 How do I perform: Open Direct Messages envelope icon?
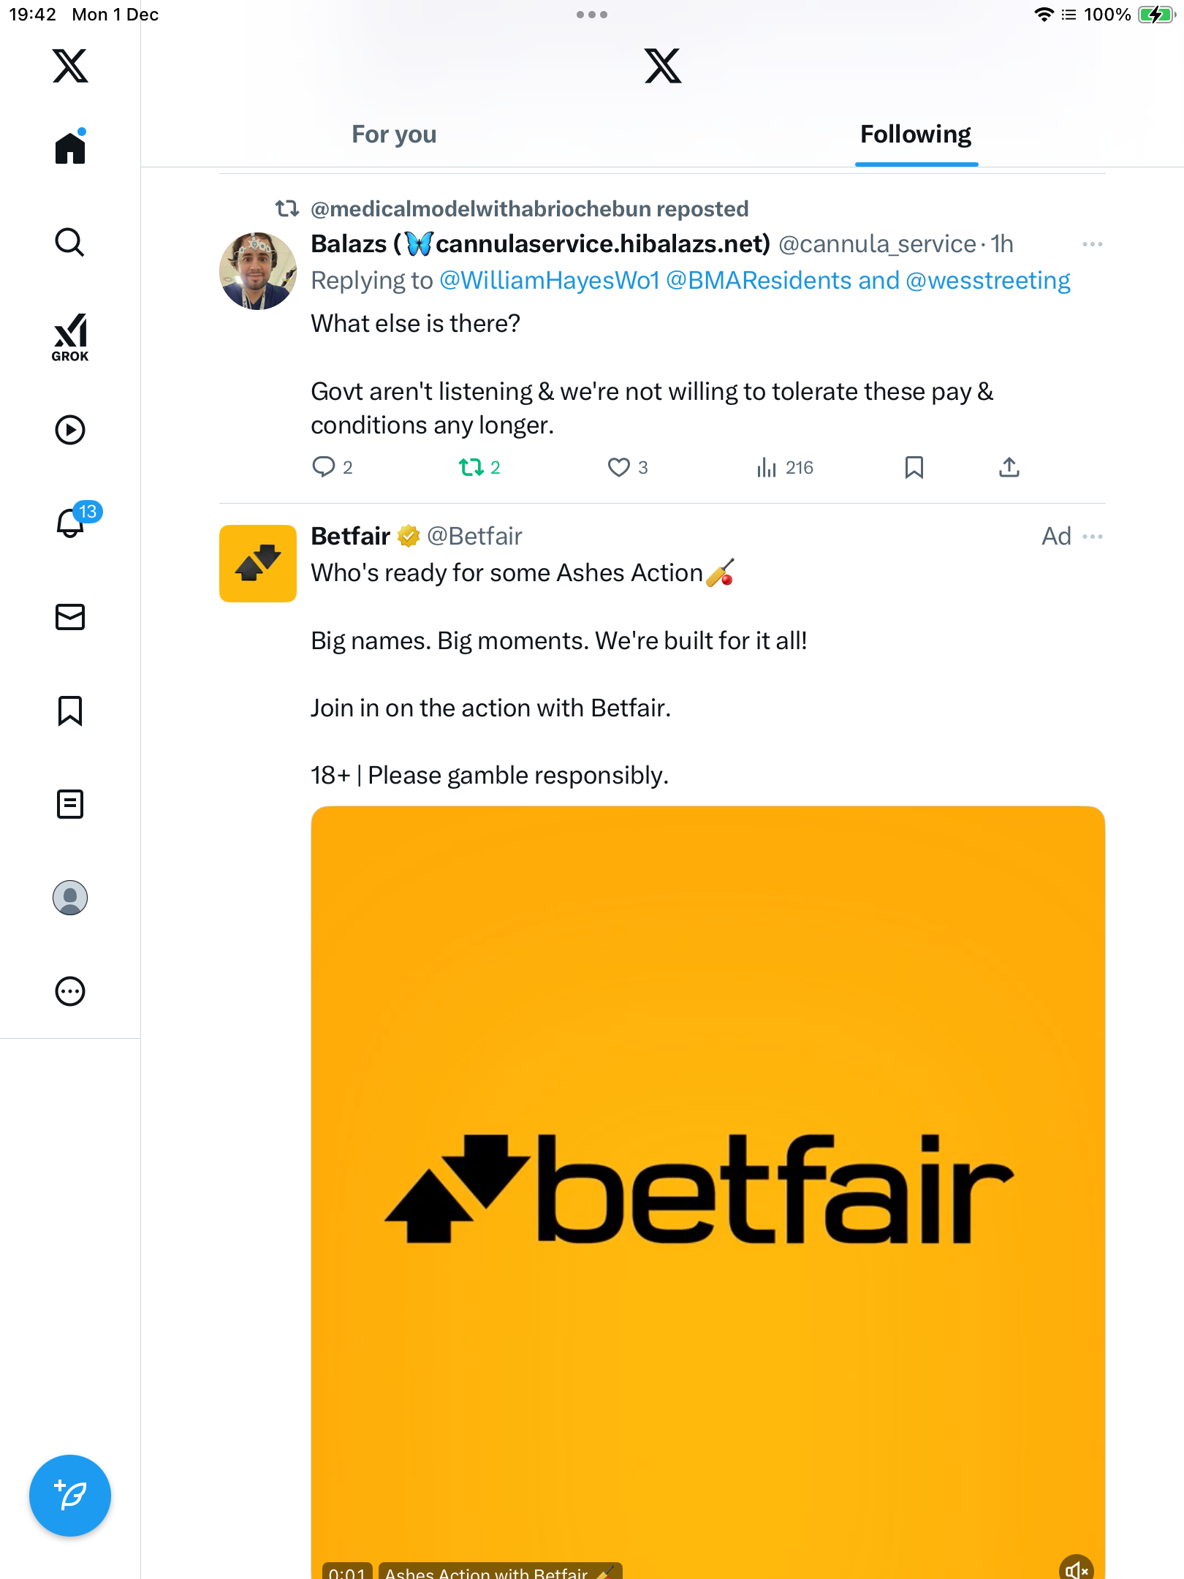point(70,617)
